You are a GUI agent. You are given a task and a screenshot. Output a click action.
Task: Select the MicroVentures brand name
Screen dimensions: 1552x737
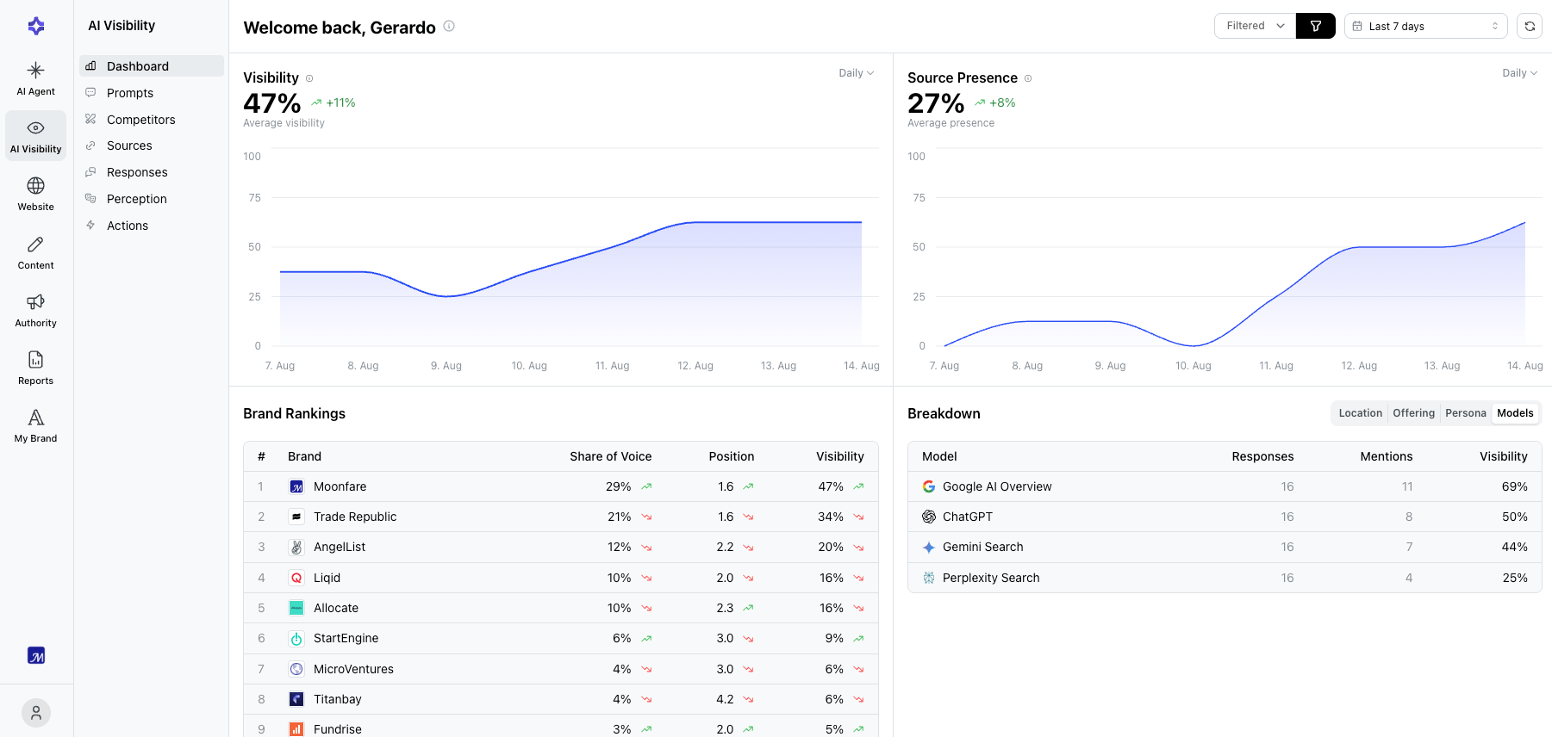pos(353,669)
